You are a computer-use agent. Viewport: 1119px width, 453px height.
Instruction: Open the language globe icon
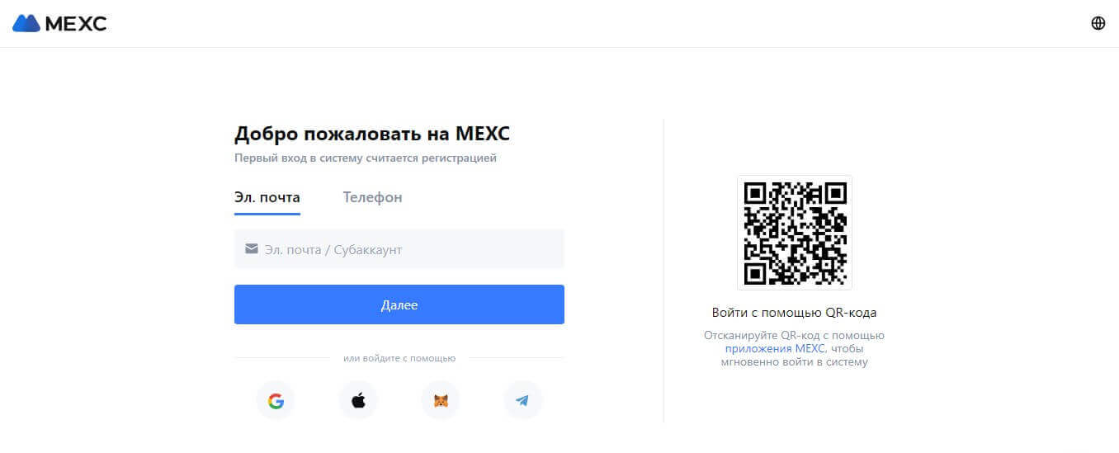pos(1098,23)
